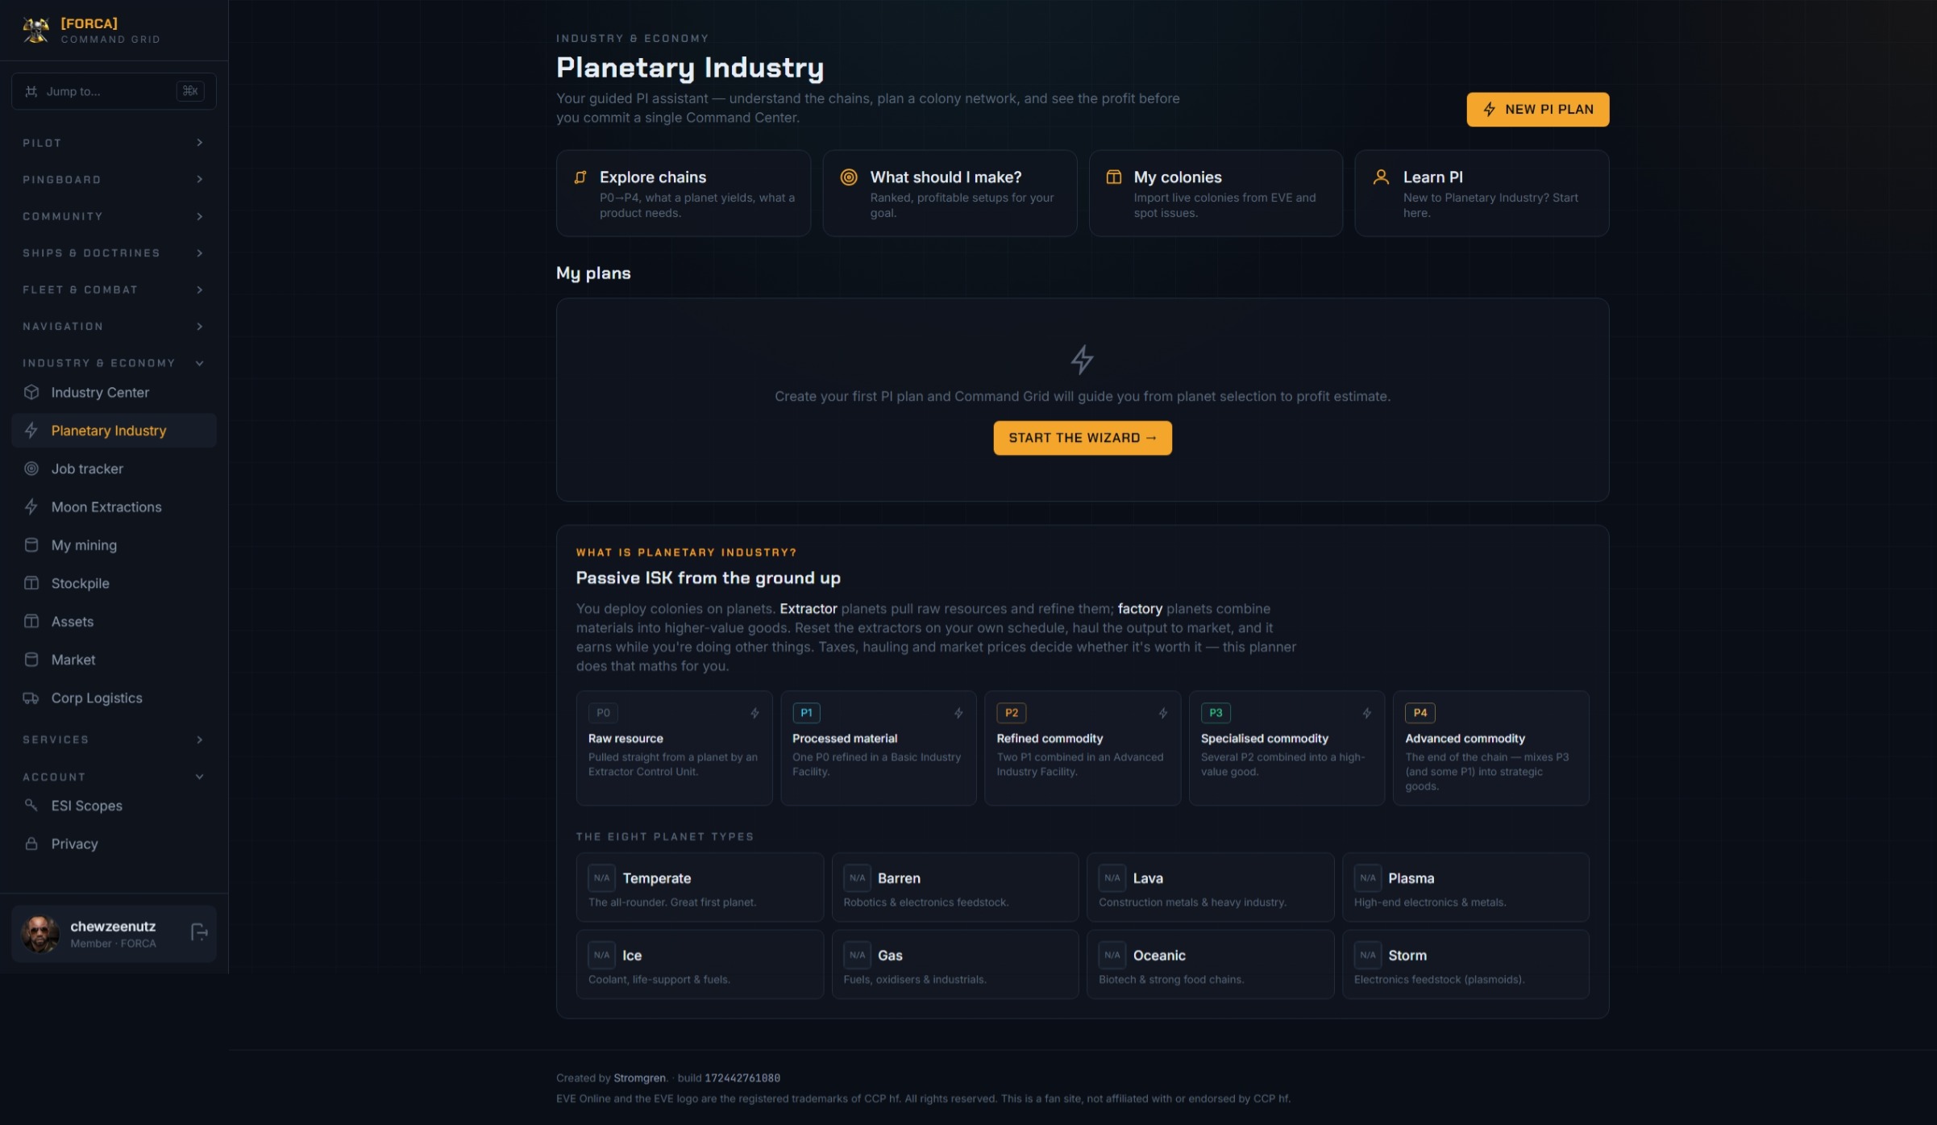Click the Planetary Industry lightning icon in sidebar
Screen dimensions: 1937x1125
(31, 431)
